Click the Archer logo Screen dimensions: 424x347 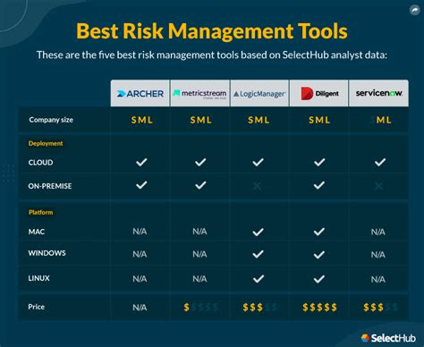point(140,94)
